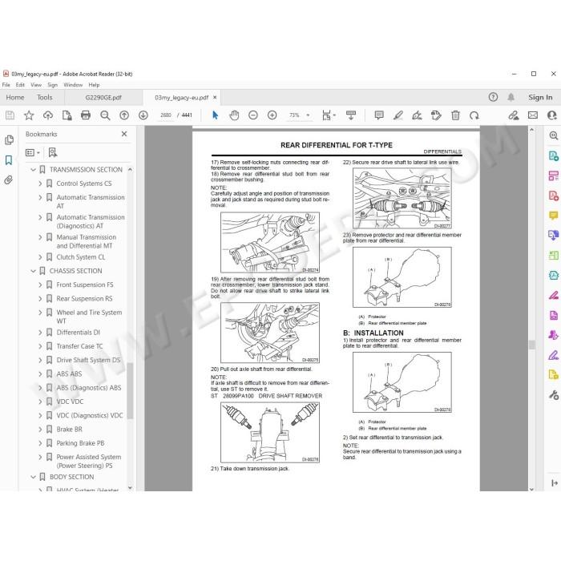Screen dimensions: 561x561
Task: Close the Bookmarks panel
Action: [x=124, y=134]
